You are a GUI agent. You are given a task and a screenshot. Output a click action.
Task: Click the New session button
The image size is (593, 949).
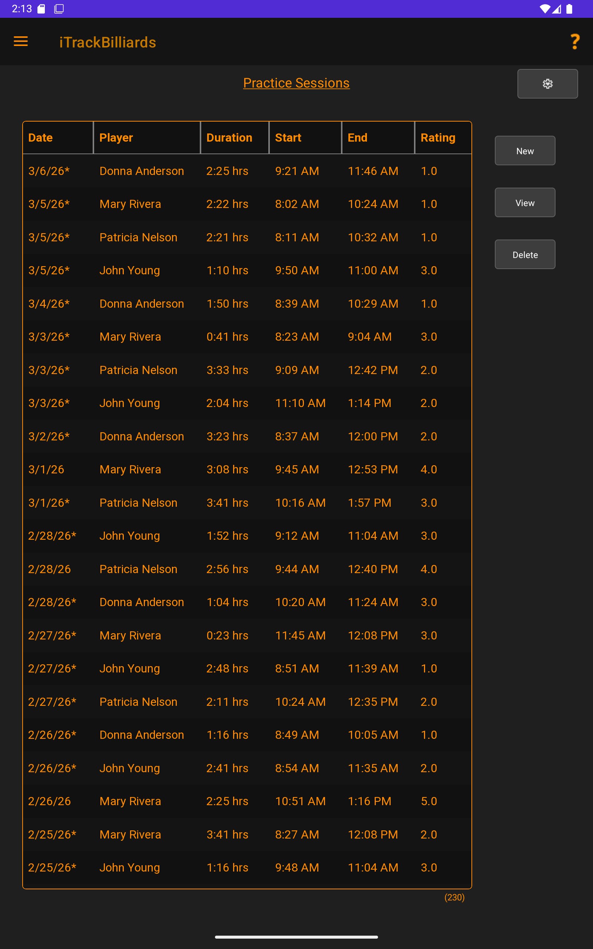pos(525,151)
